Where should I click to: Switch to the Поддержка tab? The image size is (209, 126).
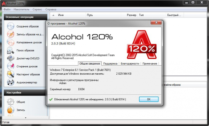tap(110, 64)
